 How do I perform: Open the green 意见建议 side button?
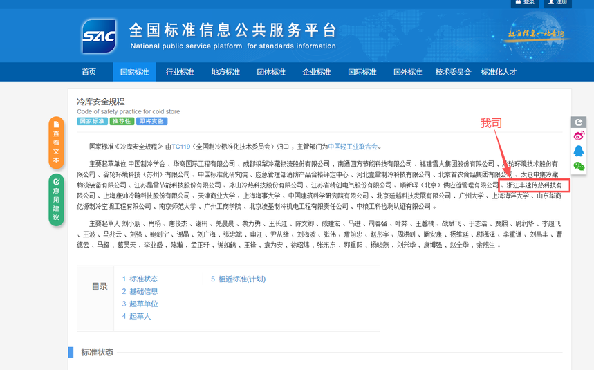pos(56,199)
